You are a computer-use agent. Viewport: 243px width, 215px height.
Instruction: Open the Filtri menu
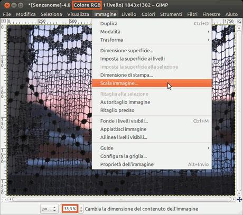pos(192,14)
